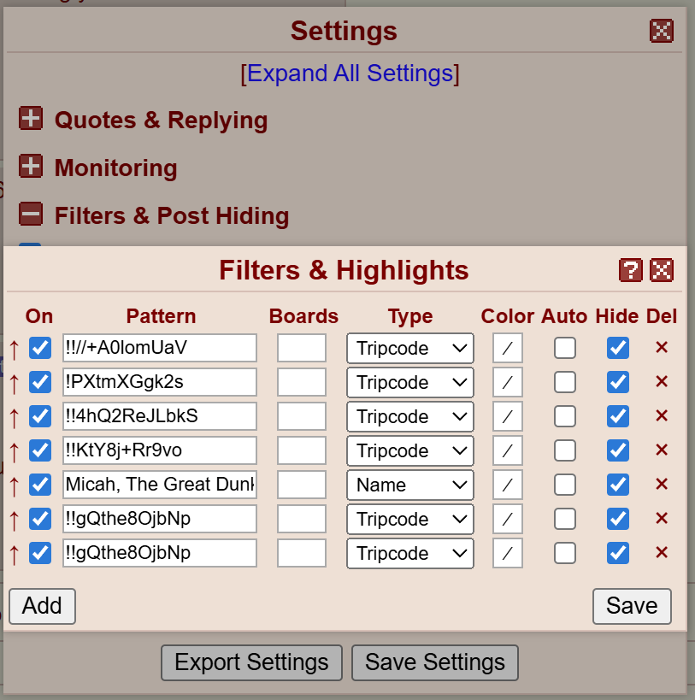The width and height of the screenshot is (695, 700).
Task: Click the Expand All Settings link
Action: (x=350, y=74)
